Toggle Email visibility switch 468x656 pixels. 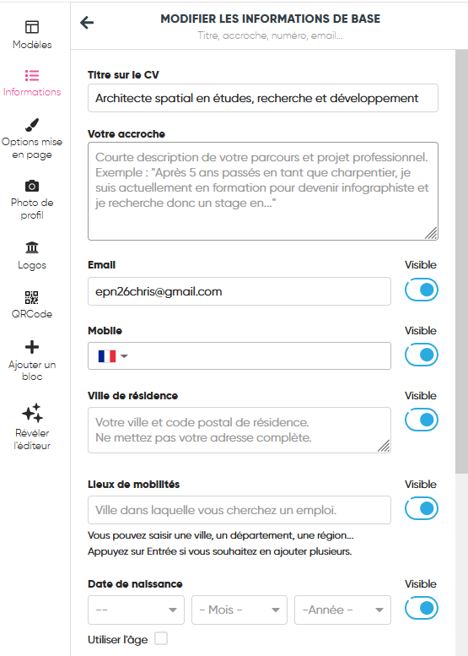click(422, 290)
